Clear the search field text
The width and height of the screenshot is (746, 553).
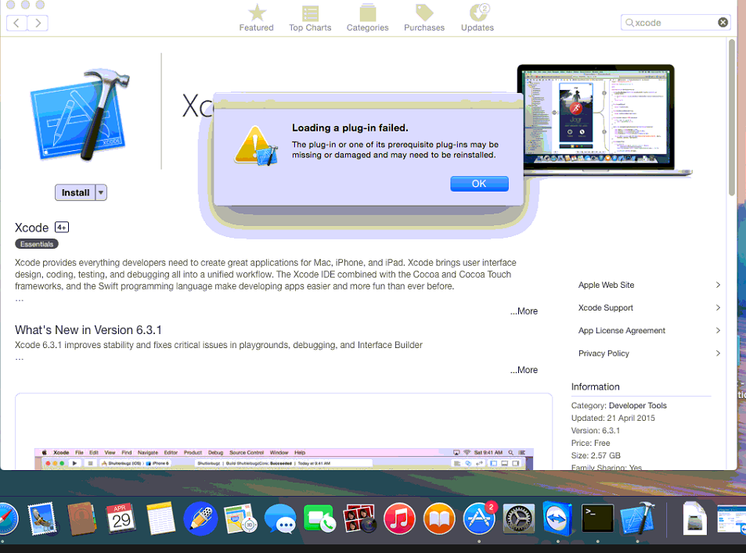pyautogui.click(x=723, y=23)
